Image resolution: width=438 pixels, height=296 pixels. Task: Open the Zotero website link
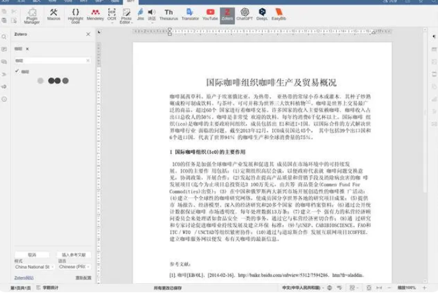[x=24, y=278]
